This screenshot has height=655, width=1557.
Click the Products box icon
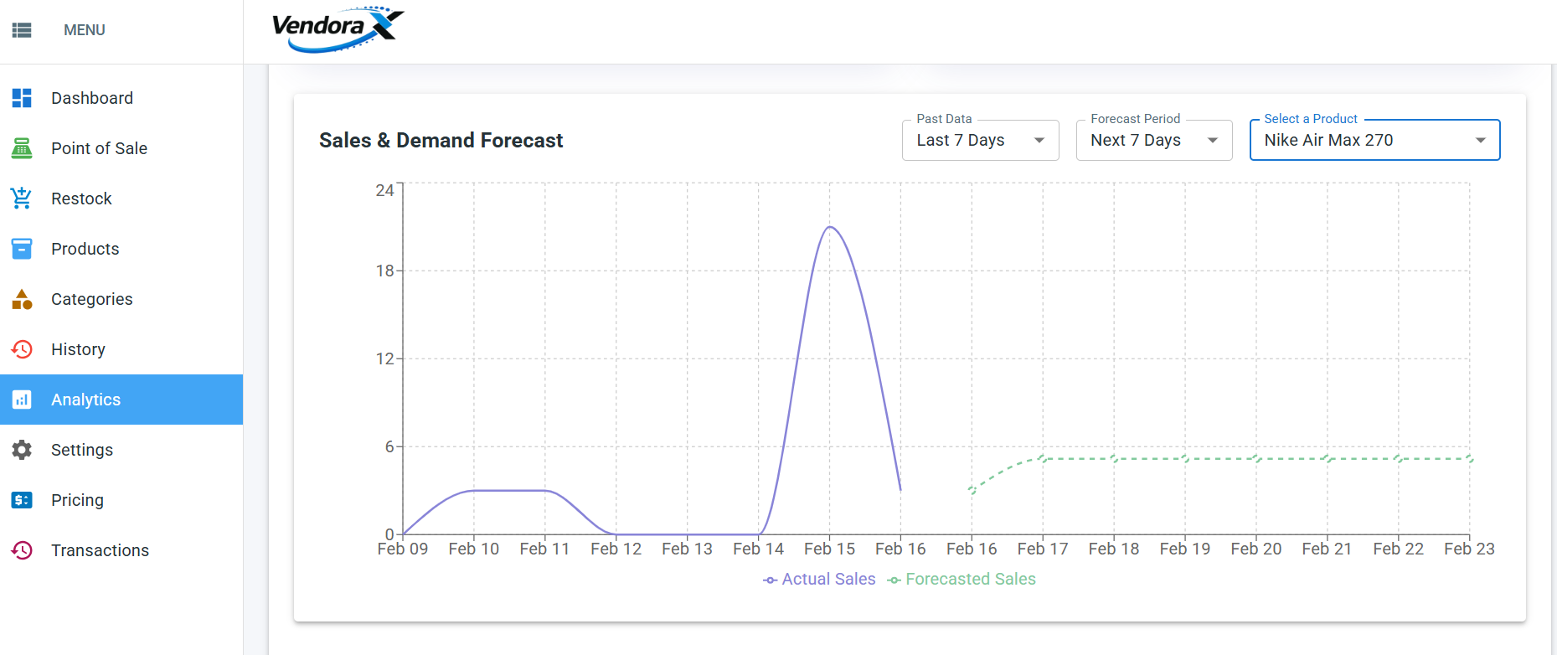[x=22, y=249]
